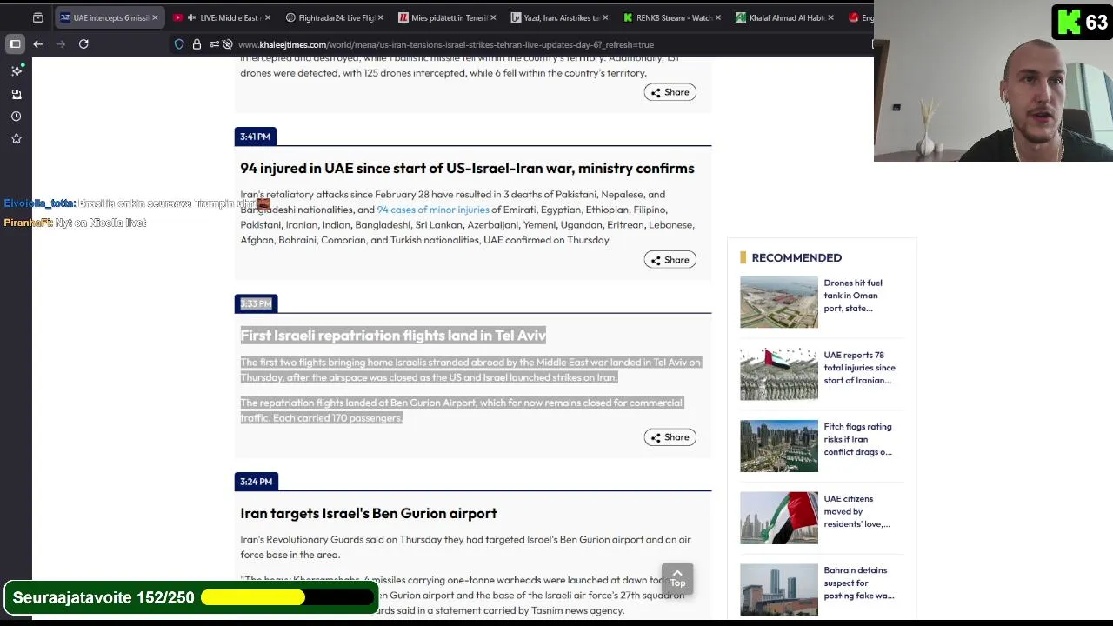Jump to top with the Top button
Screen dimensions: 1113x626
click(x=677, y=577)
